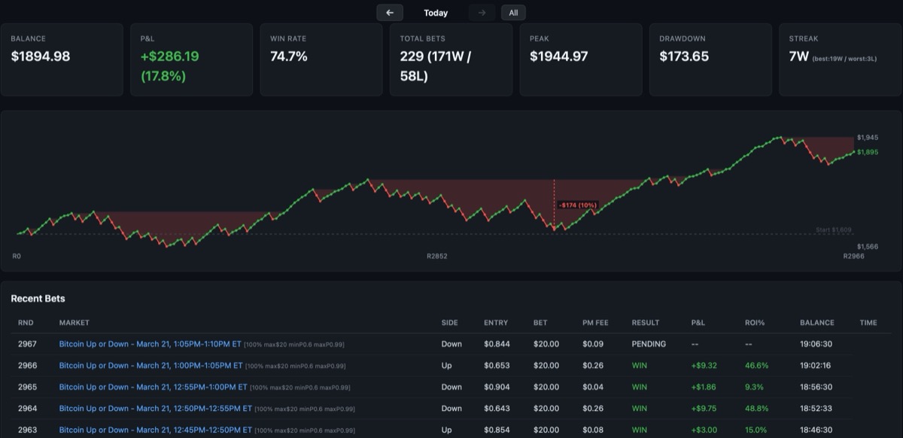This screenshot has width=903, height=438.
Task: Click the -$174 drawdown marker on the chart
Action: (578, 203)
